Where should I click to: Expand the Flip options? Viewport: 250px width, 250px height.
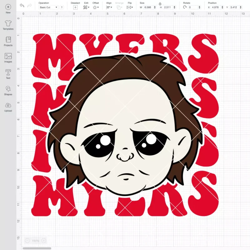130,7
